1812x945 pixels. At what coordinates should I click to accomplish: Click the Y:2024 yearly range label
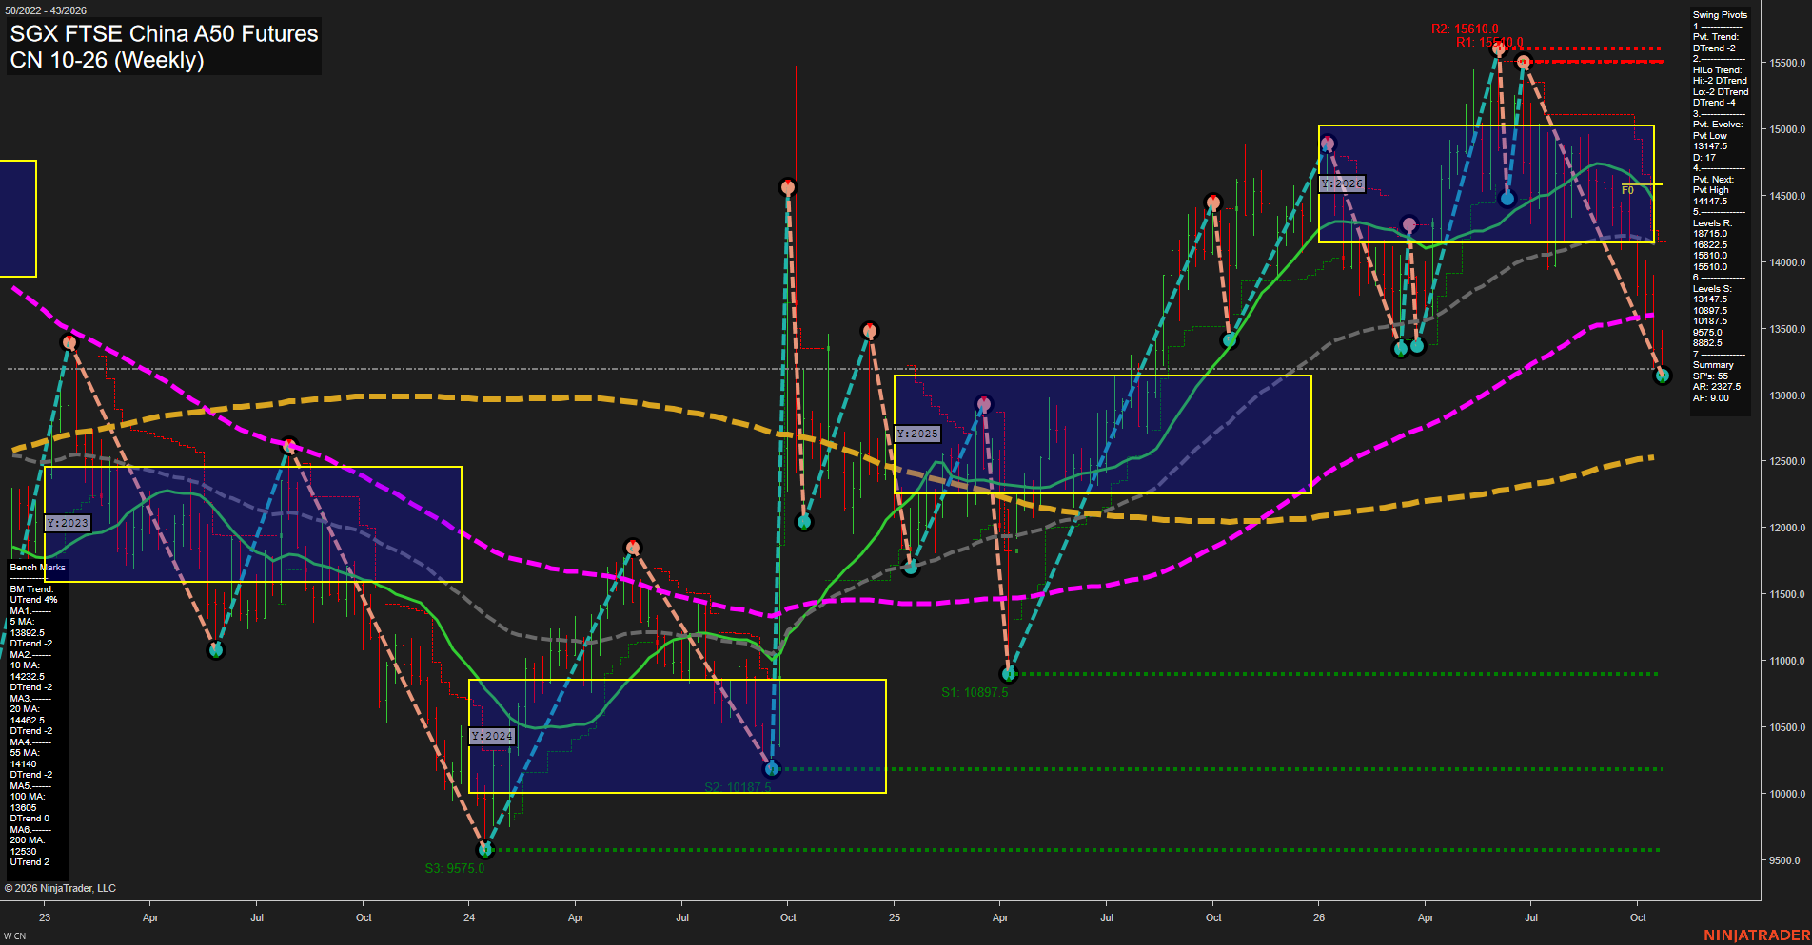(x=492, y=736)
